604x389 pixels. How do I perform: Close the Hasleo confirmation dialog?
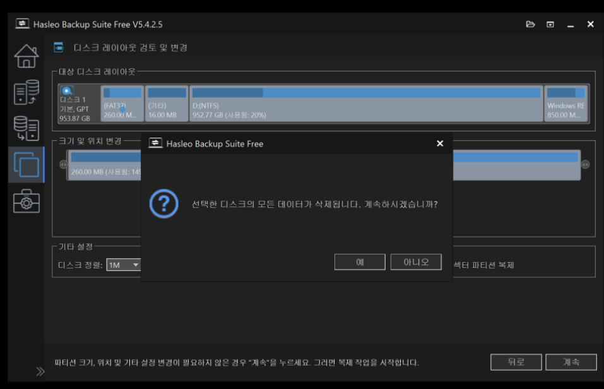click(440, 143)
